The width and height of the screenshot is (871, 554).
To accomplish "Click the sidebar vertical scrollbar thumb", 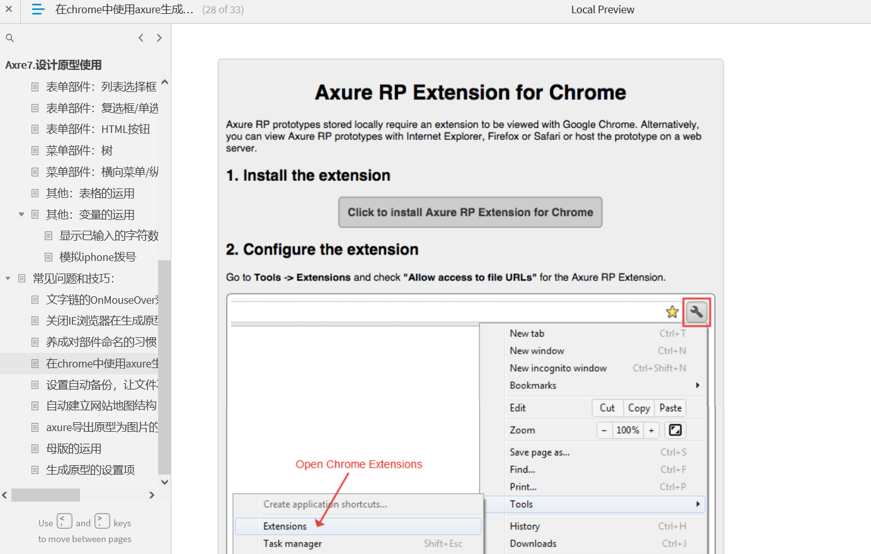I will [x=164, y=367].
